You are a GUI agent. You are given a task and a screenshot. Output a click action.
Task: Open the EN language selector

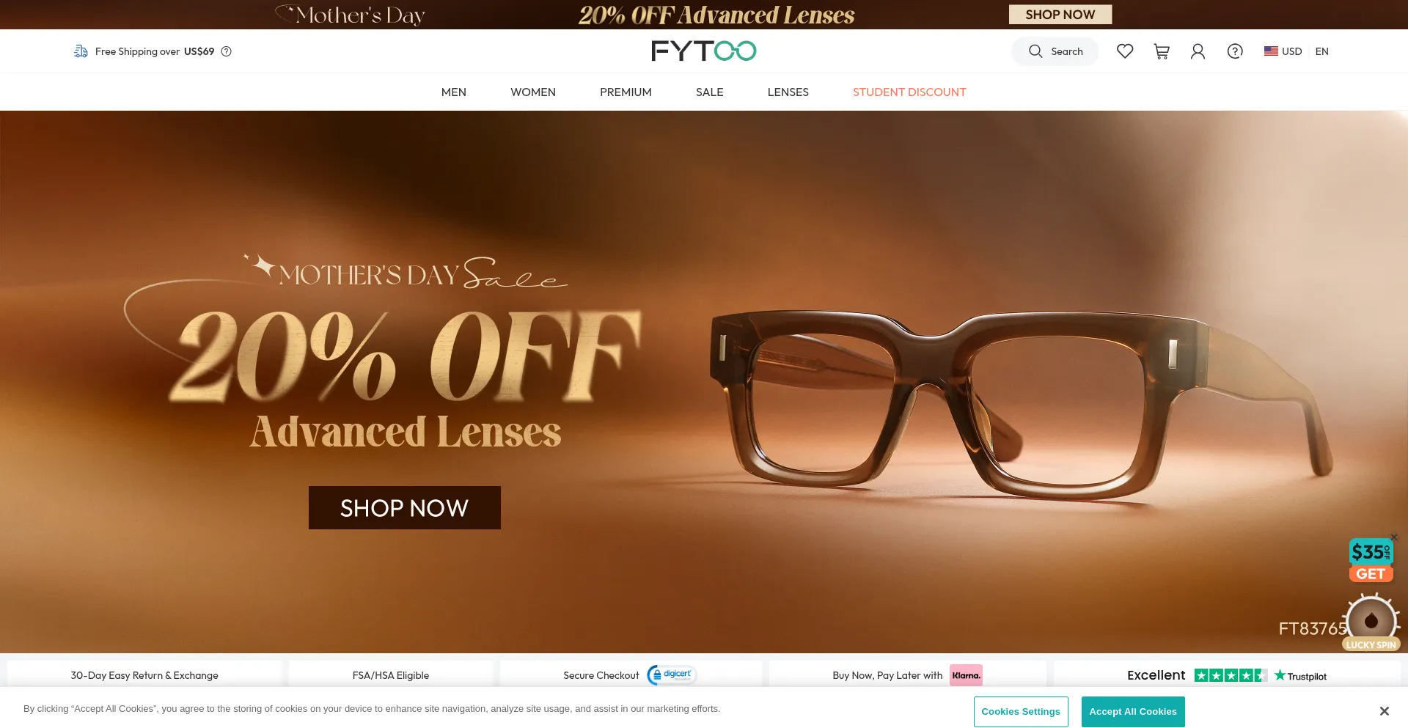1321,51
